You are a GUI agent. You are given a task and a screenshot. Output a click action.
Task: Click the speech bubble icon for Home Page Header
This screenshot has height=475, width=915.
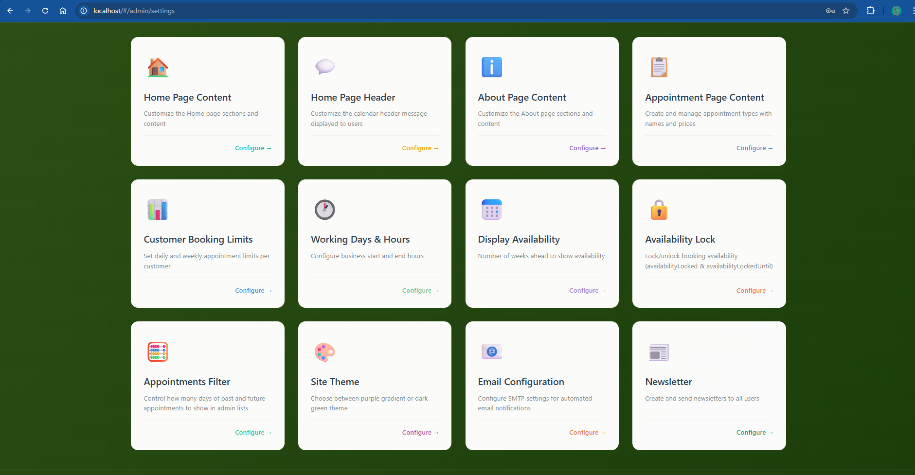point(324,67)
